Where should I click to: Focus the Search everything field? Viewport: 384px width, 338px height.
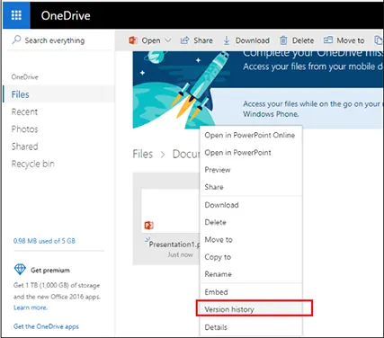[x=59, y=40]
